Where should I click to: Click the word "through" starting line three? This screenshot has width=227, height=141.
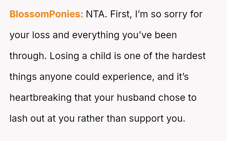click(x=27, y=56)
